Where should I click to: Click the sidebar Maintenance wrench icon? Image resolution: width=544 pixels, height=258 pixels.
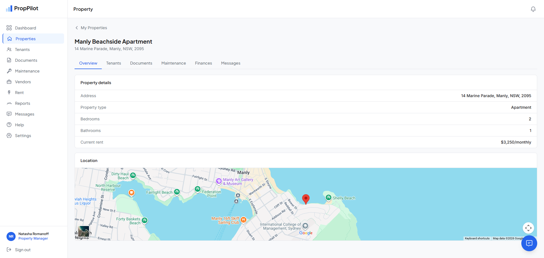(x=9, y=71)
